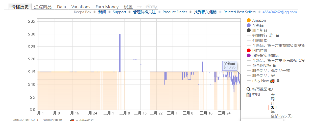
Task: Set range to 年
Action: click(x=273, y=112)
